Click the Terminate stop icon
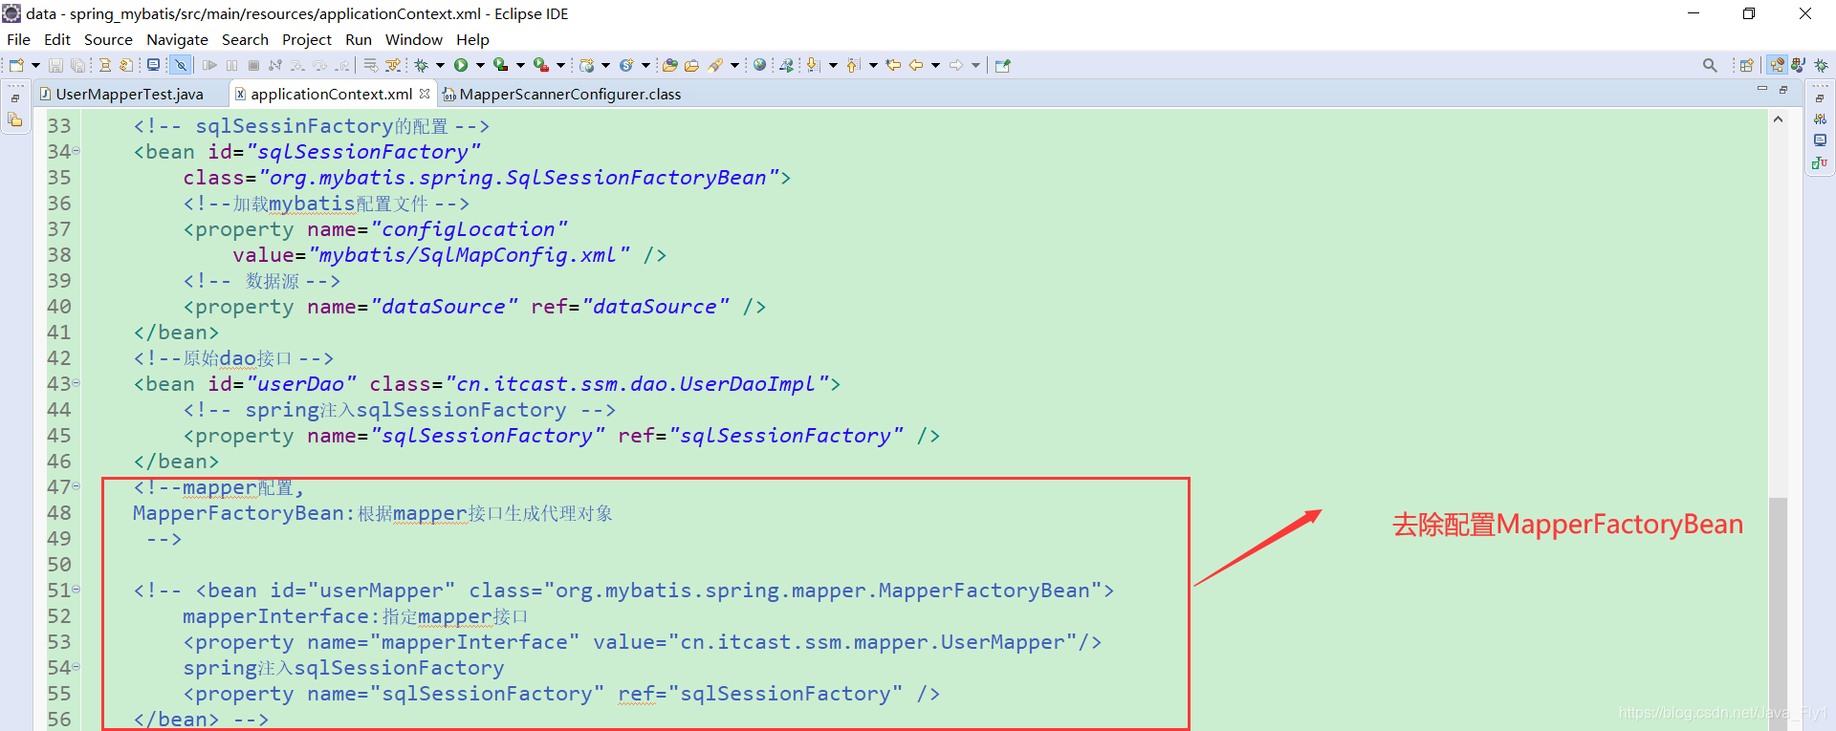Image resolution: width=1836 pixels, height=731 pixels. click(253, 65)
